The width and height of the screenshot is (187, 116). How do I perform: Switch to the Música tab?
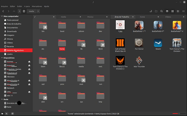[x=90, y=17]
